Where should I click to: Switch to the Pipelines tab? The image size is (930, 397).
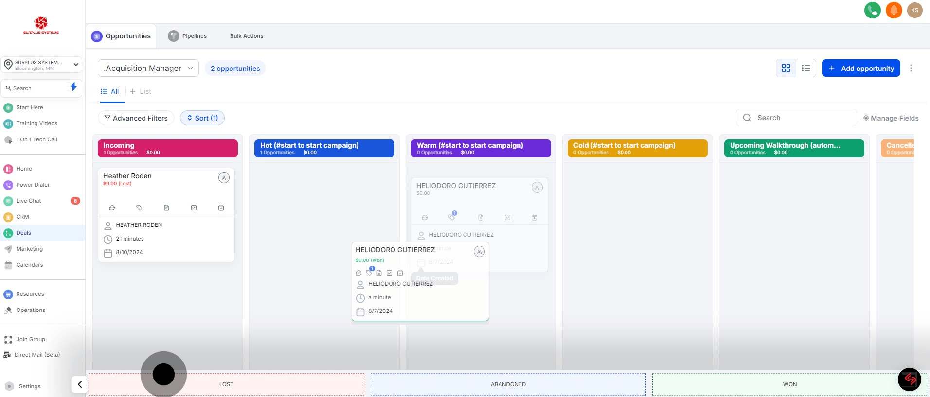[188, 36]
